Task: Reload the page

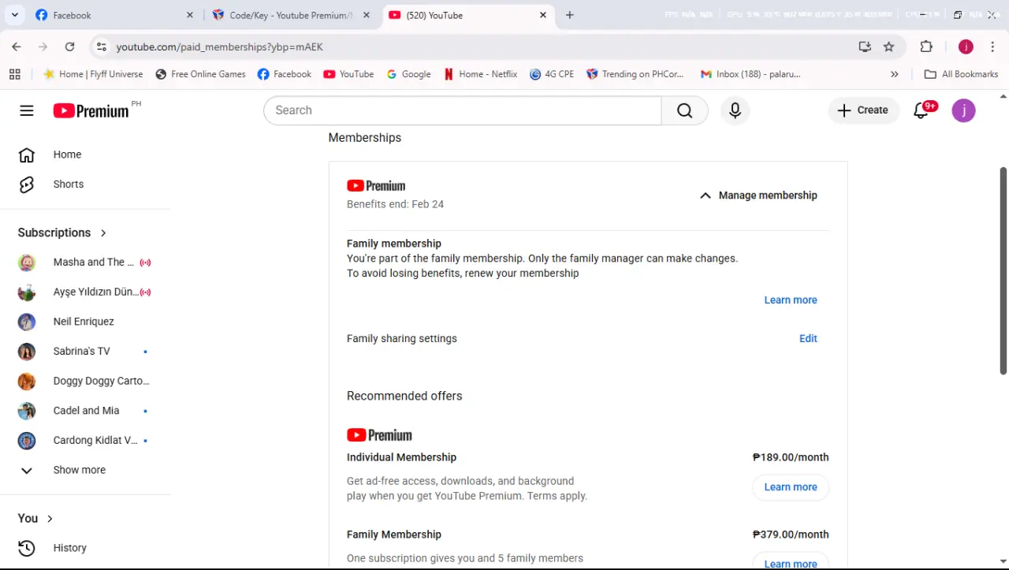Action: tap(69, 47)
